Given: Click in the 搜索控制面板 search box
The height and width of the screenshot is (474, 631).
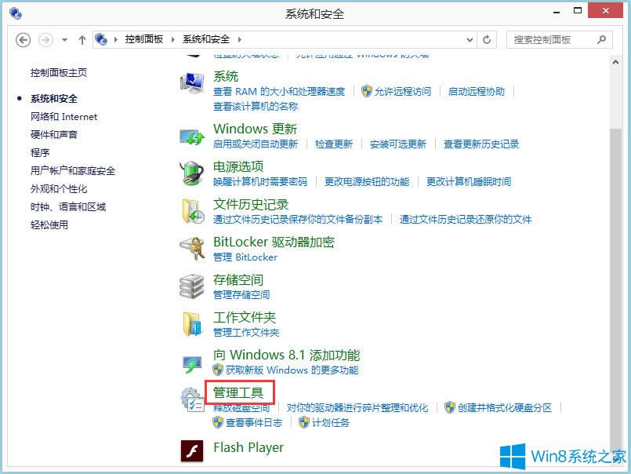Looking at the screenshot, I should (x=553, y=39).
